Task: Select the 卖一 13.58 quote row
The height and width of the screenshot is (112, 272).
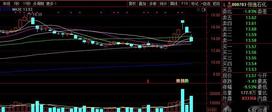Action: (x=239, y=40)
